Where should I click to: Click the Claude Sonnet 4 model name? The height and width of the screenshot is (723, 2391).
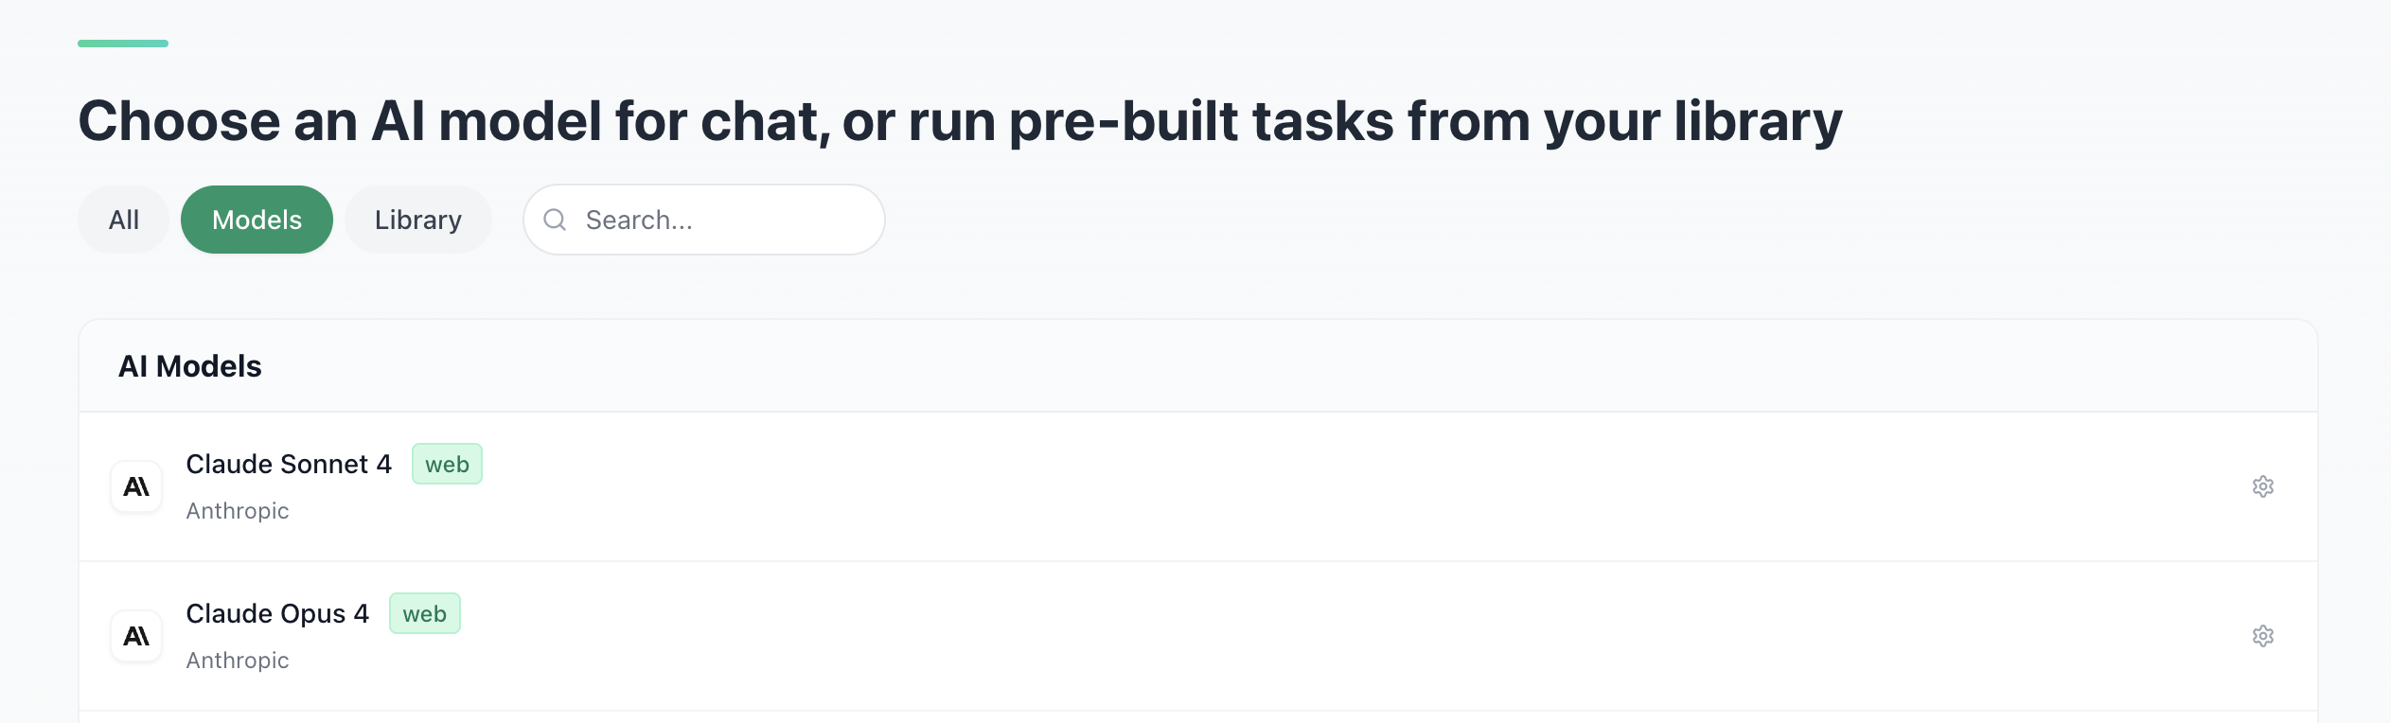click(x=288, y=464)
